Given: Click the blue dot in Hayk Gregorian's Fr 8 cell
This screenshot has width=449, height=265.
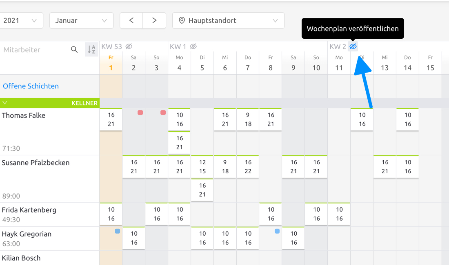Looking at the screenshot, I should pyautogui.click(x=277, y=231).
